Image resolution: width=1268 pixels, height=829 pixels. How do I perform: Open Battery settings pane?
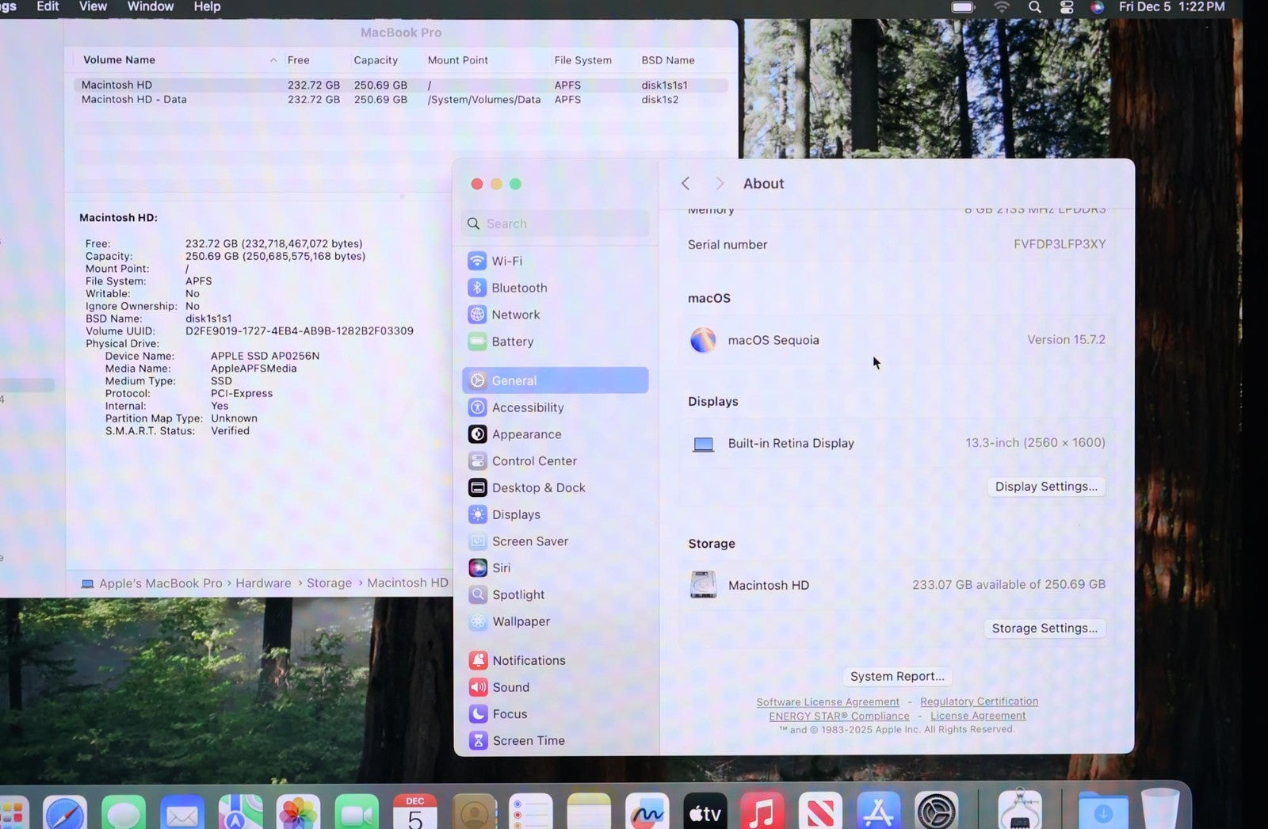(512, 342)
